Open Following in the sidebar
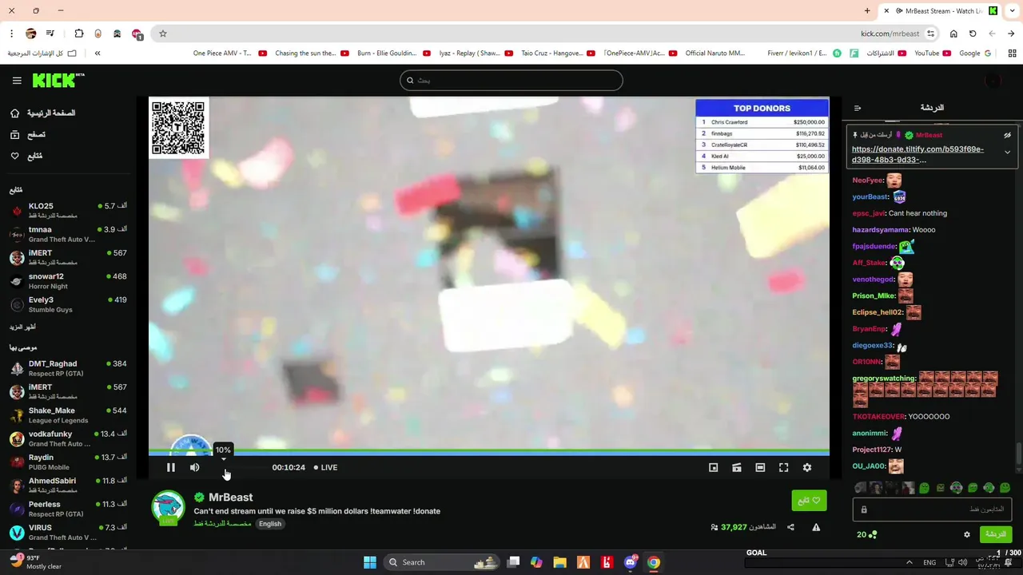1023x575 pixels. 26,156
